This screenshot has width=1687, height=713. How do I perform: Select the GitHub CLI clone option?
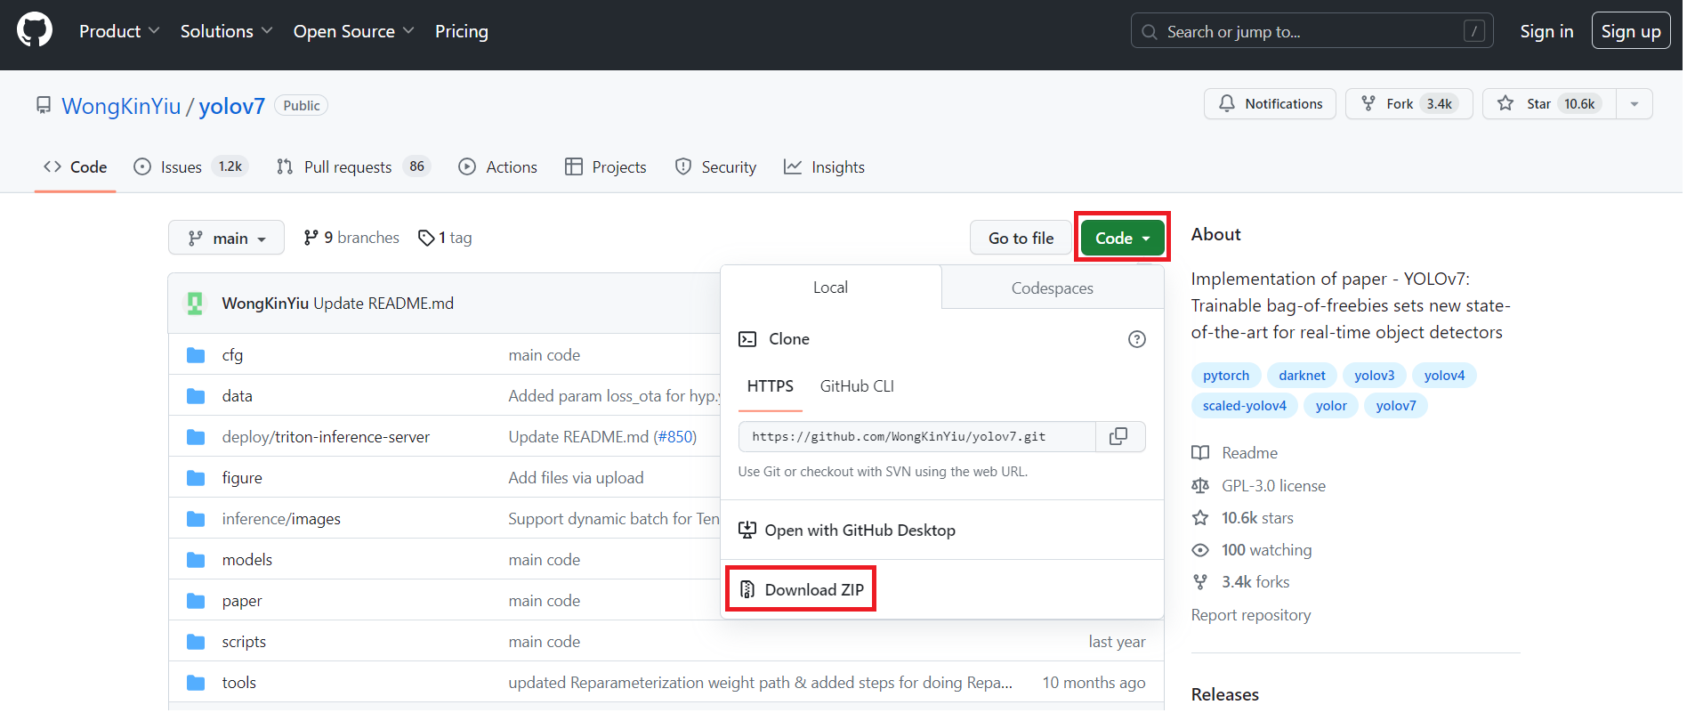click(x=857, y=386)
